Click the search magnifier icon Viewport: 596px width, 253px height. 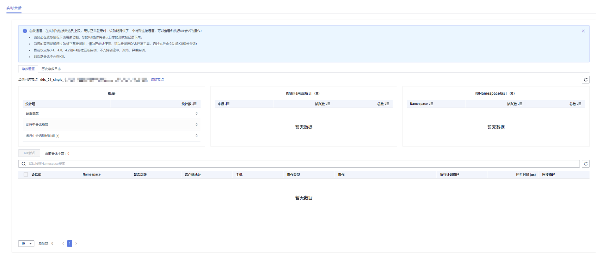[x=24, y=164]
